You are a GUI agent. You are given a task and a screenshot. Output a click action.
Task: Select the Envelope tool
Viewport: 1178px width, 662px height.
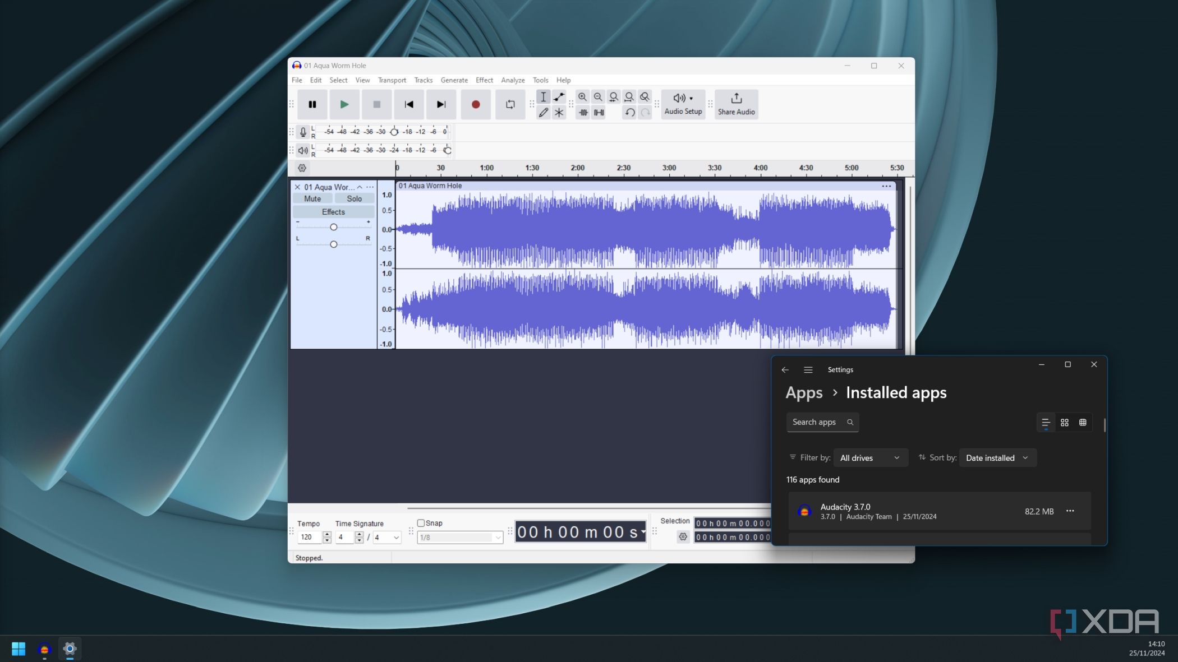click(x=559, y=97)
